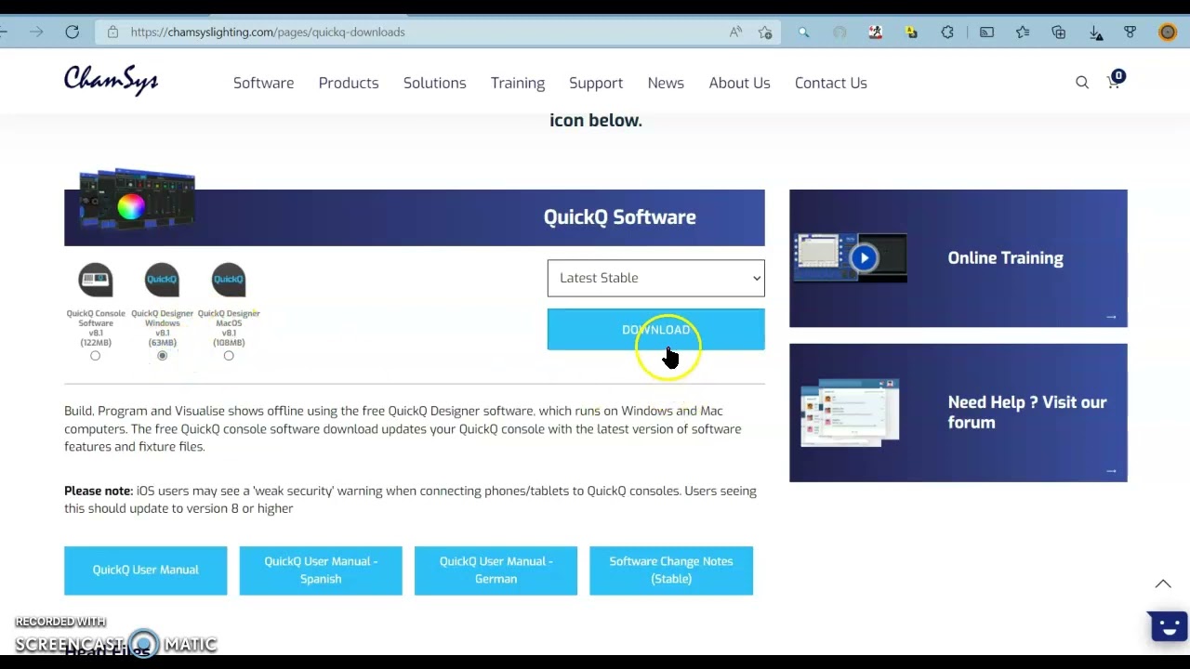Reload the page with the refresh icon
Viewport: 1190px width, 669px height.
coord(72,32)
